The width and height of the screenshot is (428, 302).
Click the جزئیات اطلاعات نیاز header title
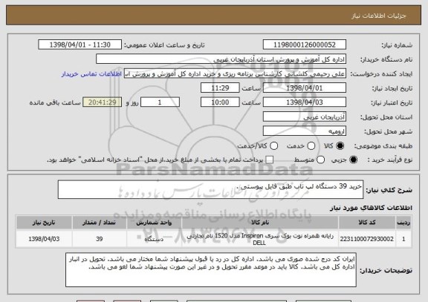(379, 16)
